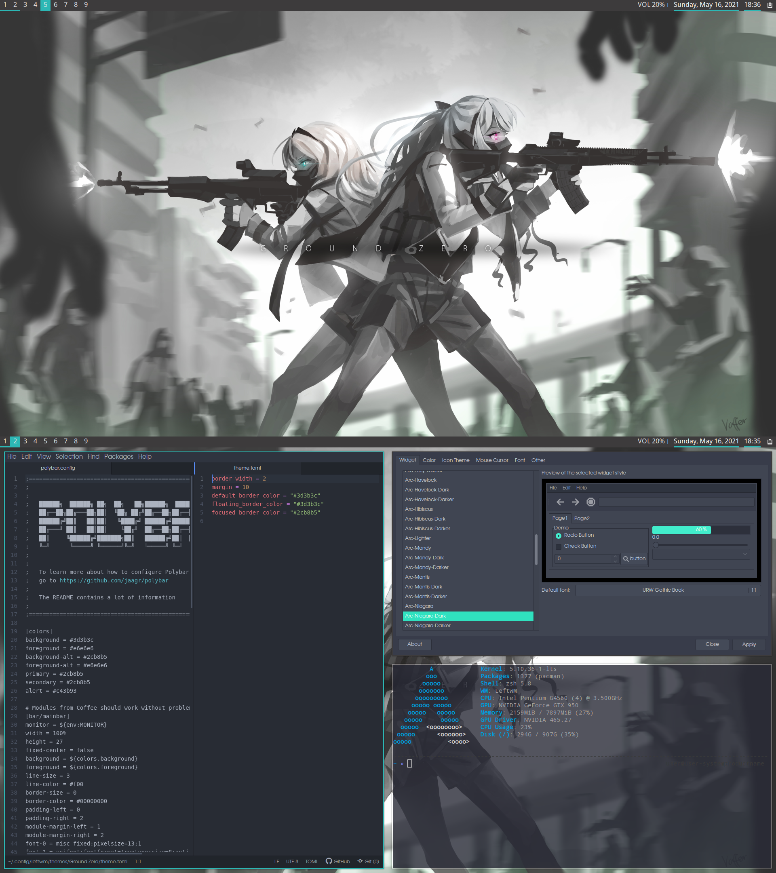
Task: Click the tray icon next to the 18:35 clock
Action: (x=770, y=442)
